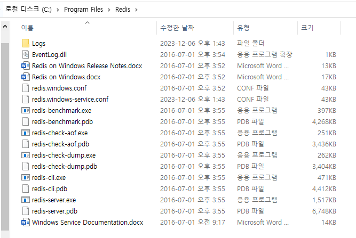Select the file name redis-server.exe
The image size is (356, 238).
(54, 200)
